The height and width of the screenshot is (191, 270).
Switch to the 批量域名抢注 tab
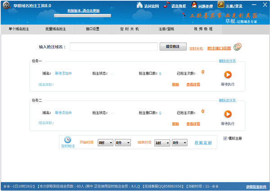point(56,29)
